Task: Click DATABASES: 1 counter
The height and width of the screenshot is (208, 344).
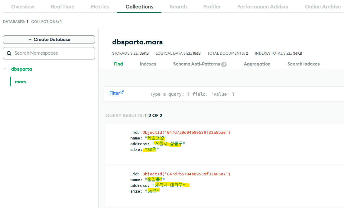Action: coord(16,22)
